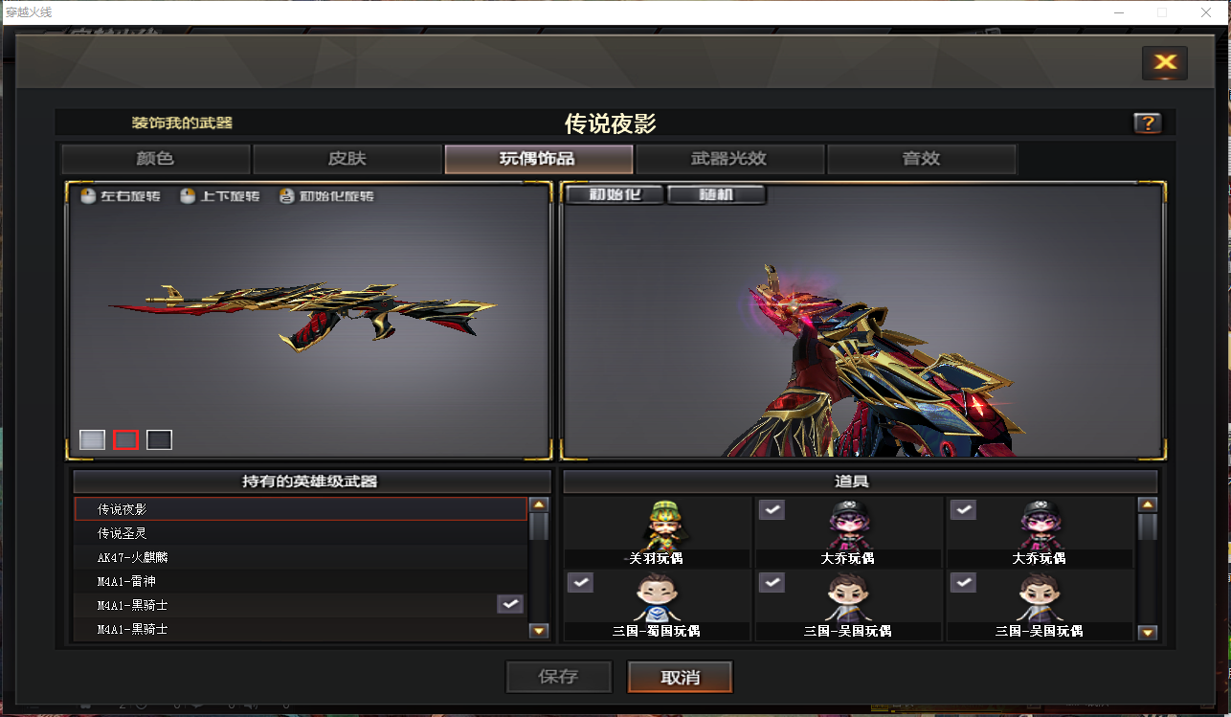The width and height of the screenshot is (1231, 717).
Task: Click the 上下旋转 mouse icon
Action: coord(188,196)
